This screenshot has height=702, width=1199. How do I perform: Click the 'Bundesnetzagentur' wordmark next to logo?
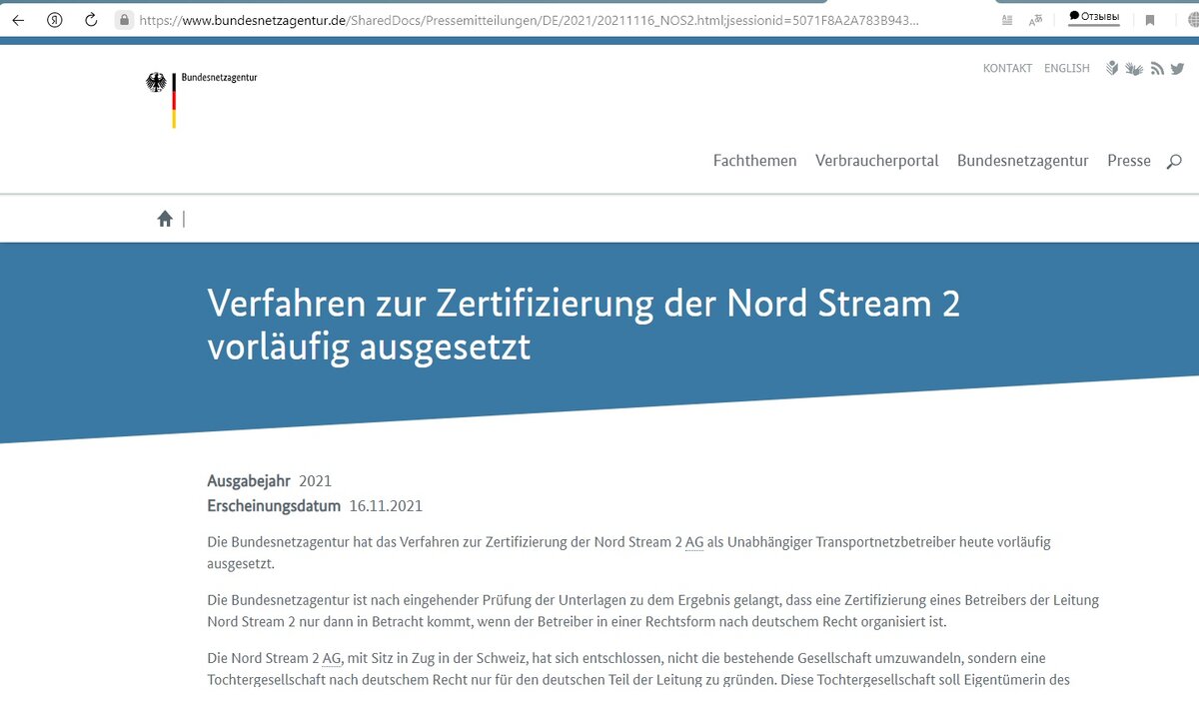coord(219,77)
